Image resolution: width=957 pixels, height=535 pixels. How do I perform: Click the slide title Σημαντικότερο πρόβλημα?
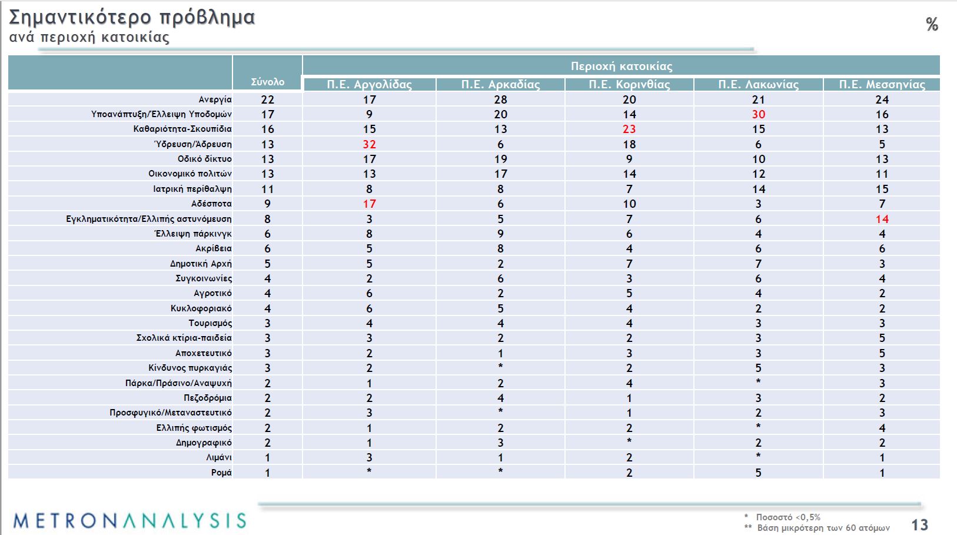[132, 17]
